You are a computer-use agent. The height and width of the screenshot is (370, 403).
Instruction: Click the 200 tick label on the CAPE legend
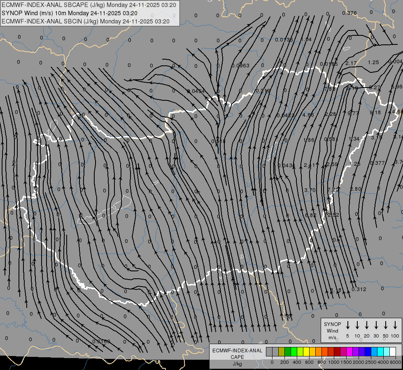[x=284, y=362]
